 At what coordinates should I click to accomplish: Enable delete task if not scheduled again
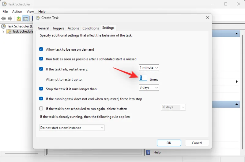(x=41, y=109)
